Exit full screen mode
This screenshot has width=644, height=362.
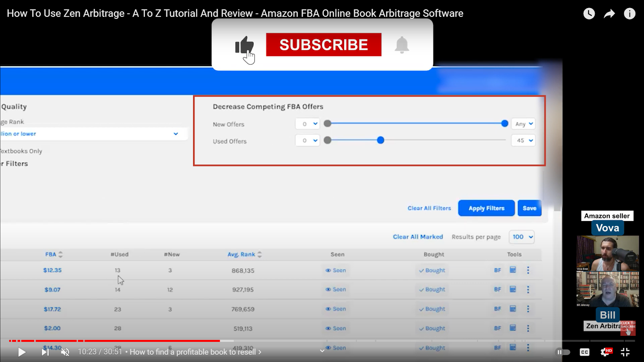pyautogui.click(x=625, y=352)
